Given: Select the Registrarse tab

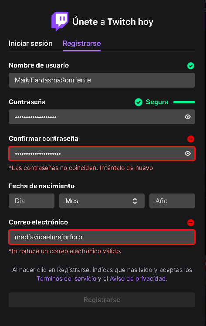Looking at the screenshot, I should click(81, 44).
